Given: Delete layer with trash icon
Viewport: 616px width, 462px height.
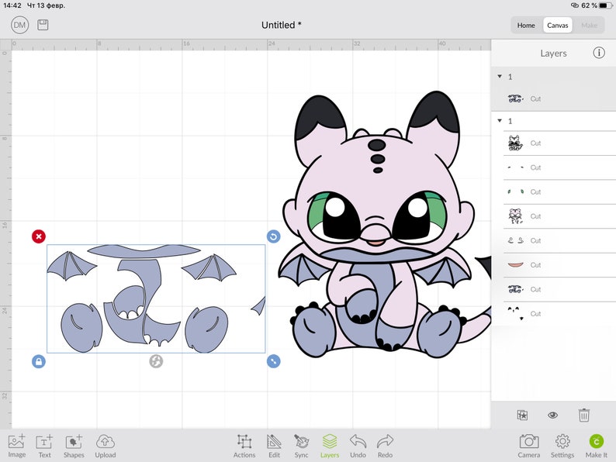Looking at the screenshot, I should pyautogui.click(x=583, y=415).
